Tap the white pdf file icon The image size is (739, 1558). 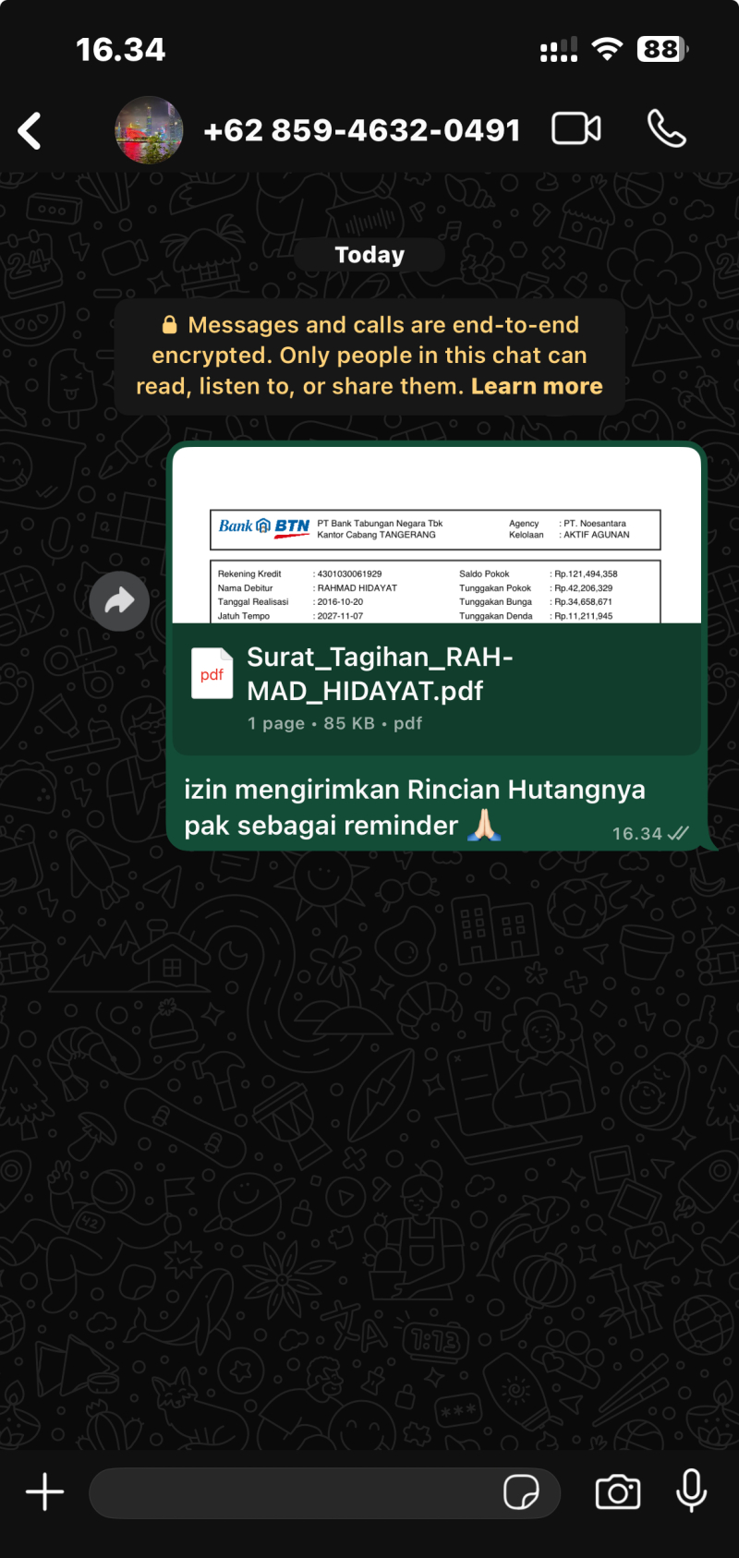coord(212,674)
